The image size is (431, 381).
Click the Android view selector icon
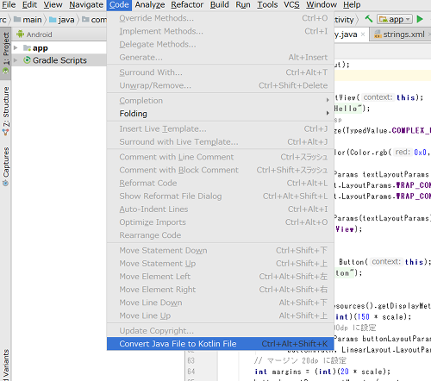tap(20, 34)
